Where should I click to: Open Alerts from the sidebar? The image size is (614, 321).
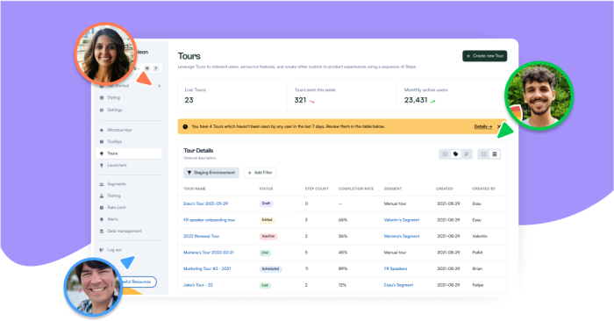click(x=112, y=219)
